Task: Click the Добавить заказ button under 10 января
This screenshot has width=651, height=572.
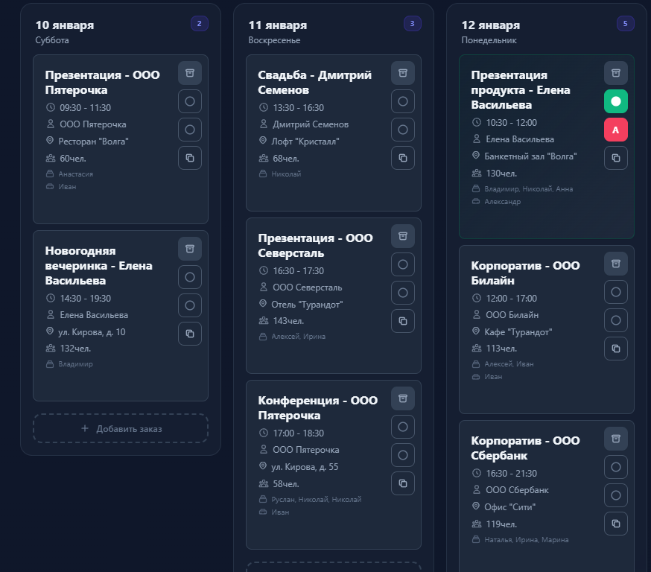Action: (121, 428)
